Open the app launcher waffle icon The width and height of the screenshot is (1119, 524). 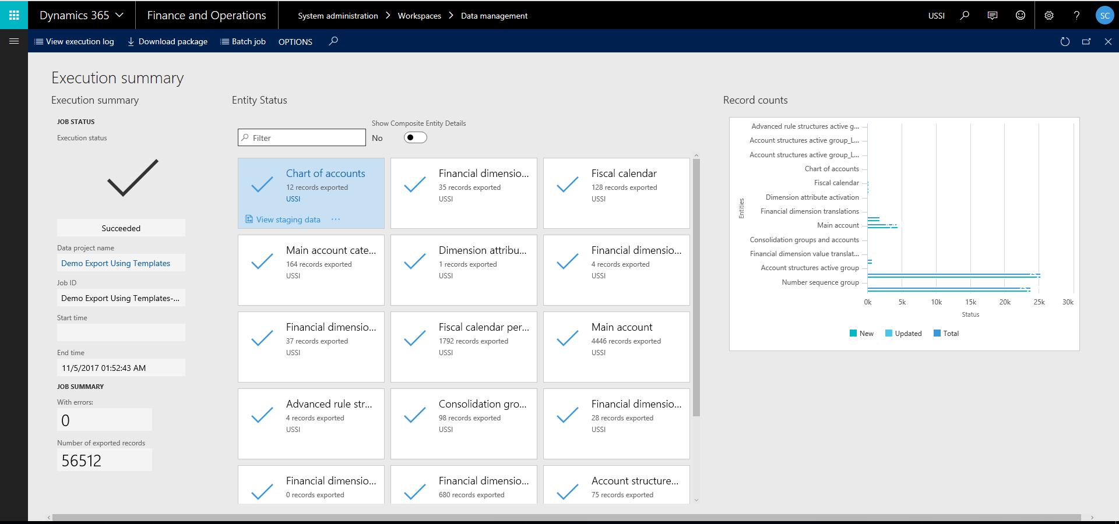pos(14,15)
